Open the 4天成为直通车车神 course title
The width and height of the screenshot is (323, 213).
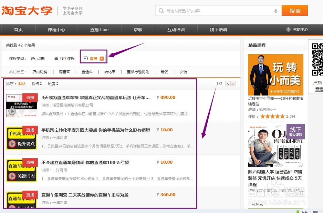coord(96,97)
